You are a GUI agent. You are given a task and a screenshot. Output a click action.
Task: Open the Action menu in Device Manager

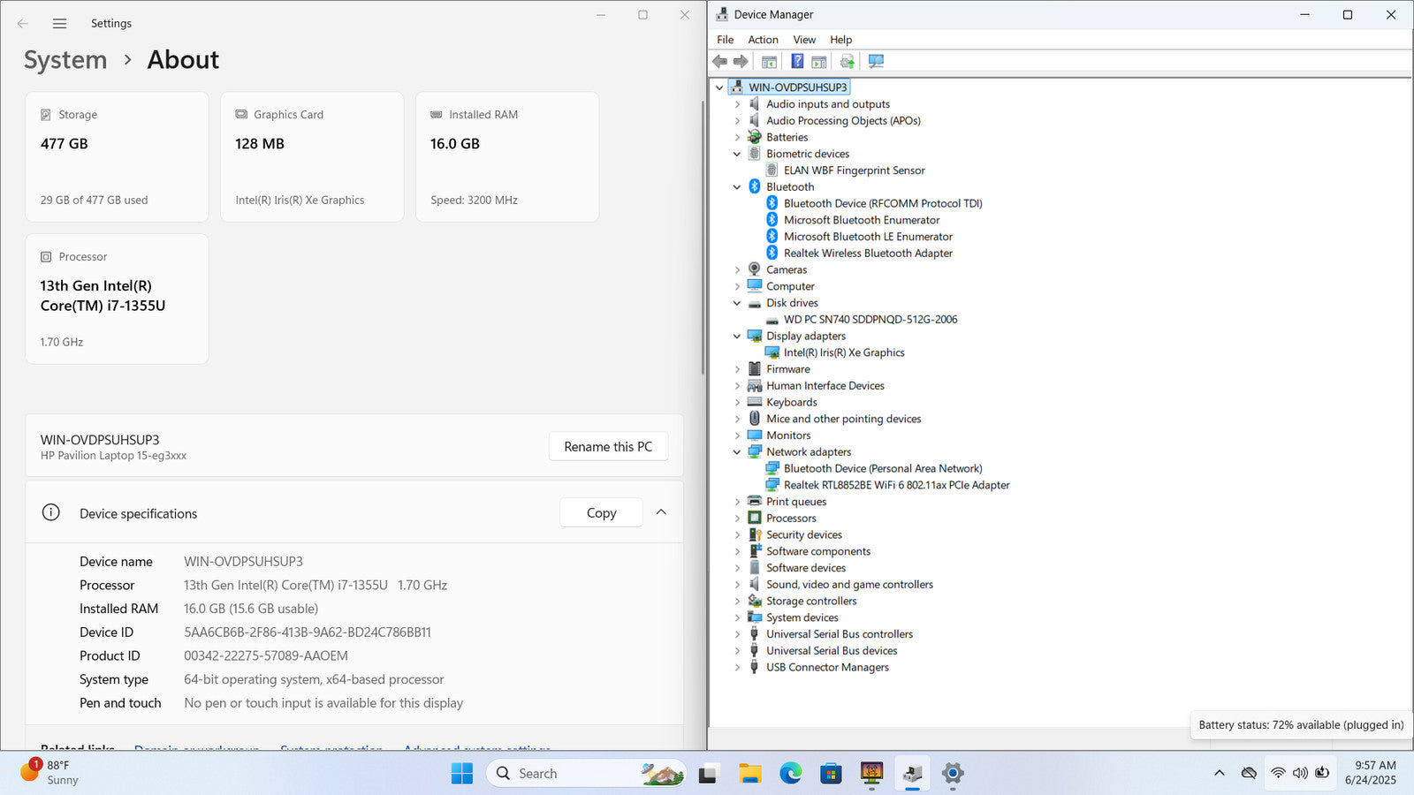click(x=763, y=40)
